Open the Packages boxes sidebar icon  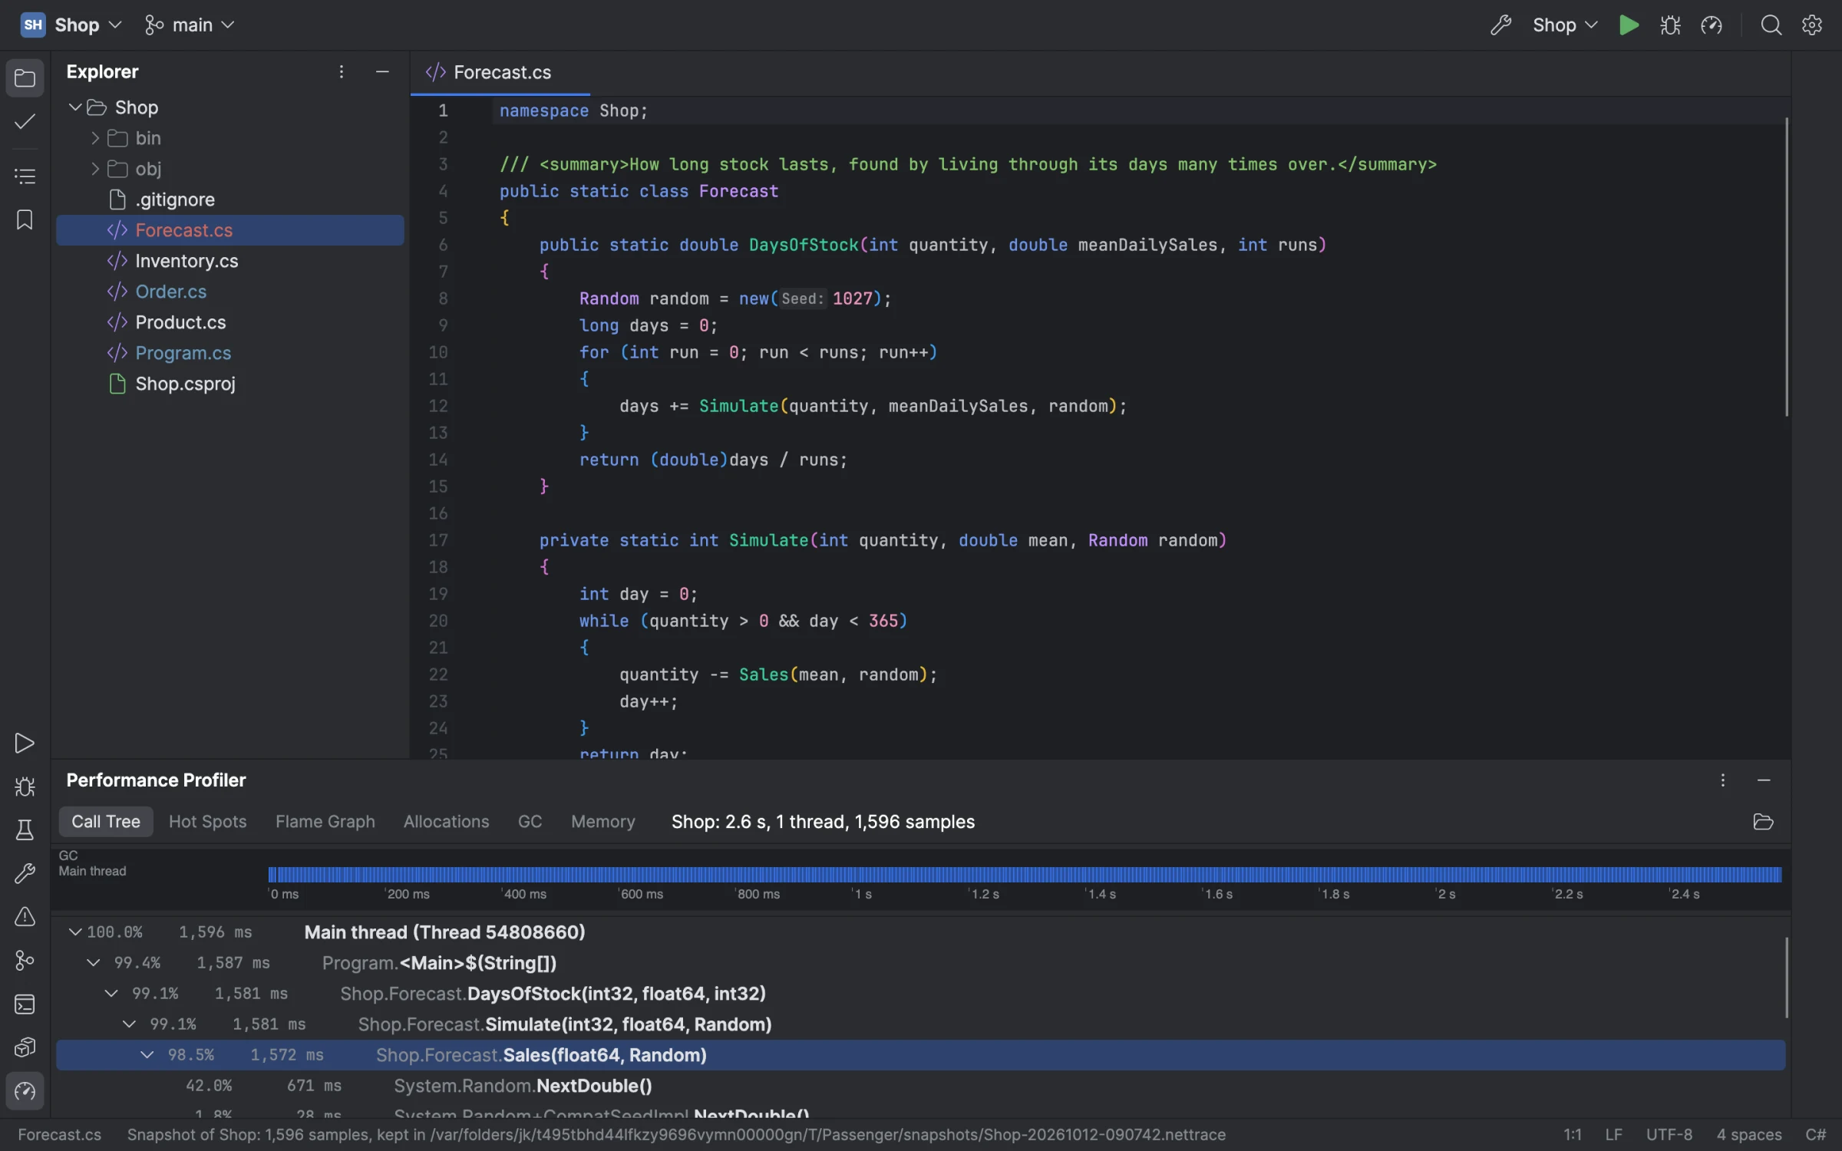(x=25, y=1047)
